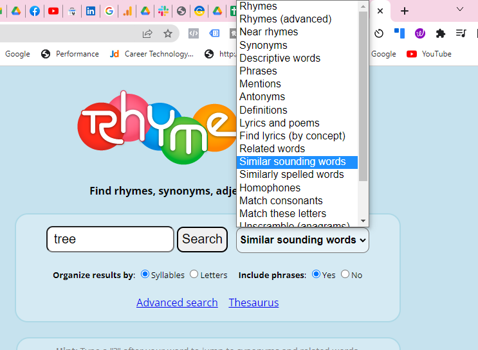
Task: Open the Performance bookmark
Action: (x=70, y=54)
